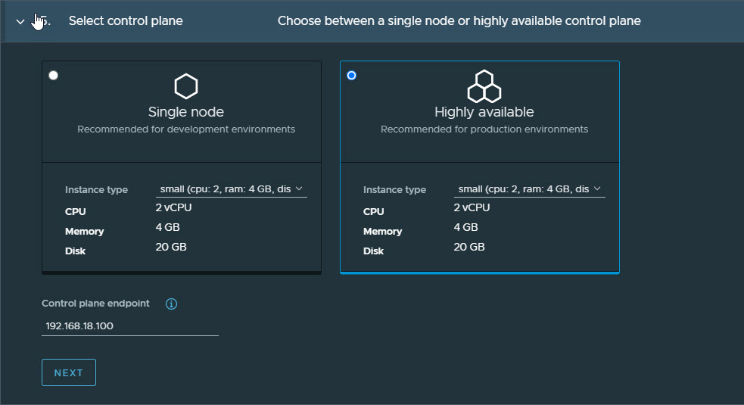Open Single node Instance type dropdown
Image resolution: width=744 pixels, height=405 pixels.
pyautogui.click(x=231, y=188)
